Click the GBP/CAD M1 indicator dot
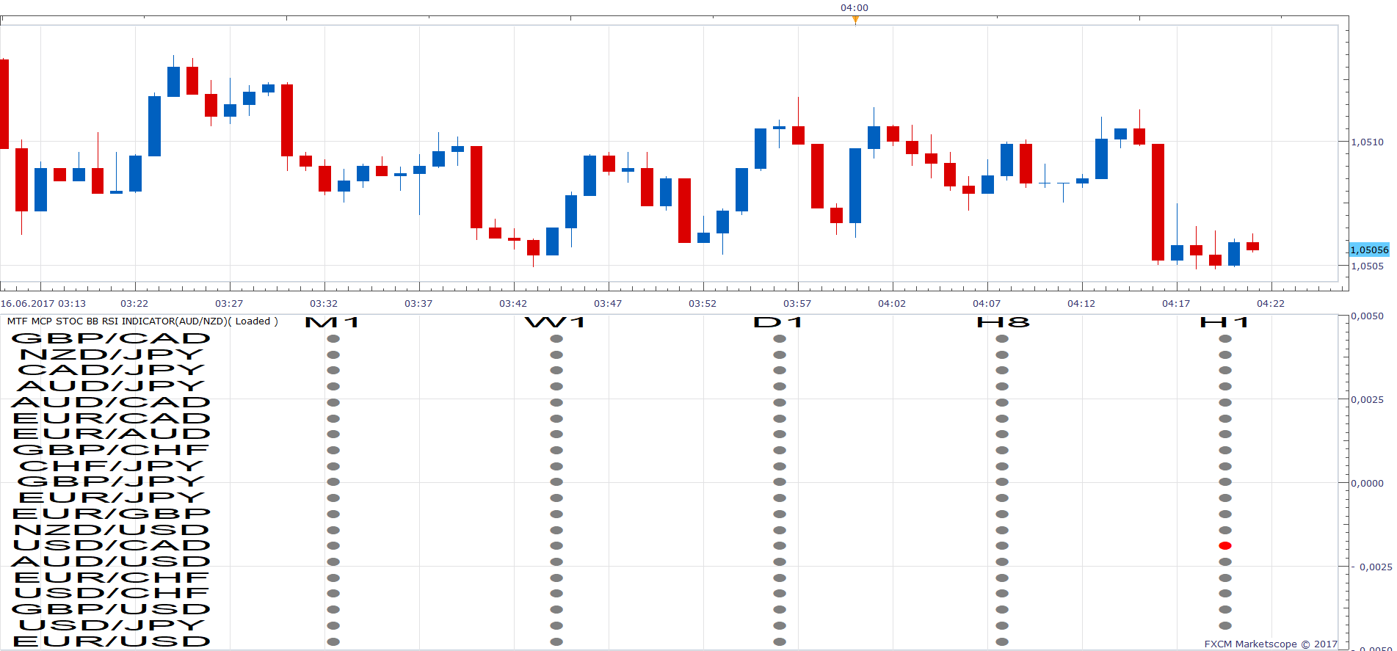Screen dimensions: 1397x651 point(333,339)
